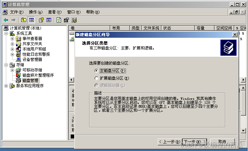Select 设备管理器 in the tree

[x=32, y=60]
